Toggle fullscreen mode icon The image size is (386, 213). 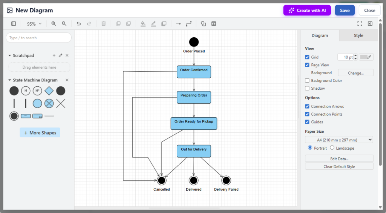coord(360,24)
